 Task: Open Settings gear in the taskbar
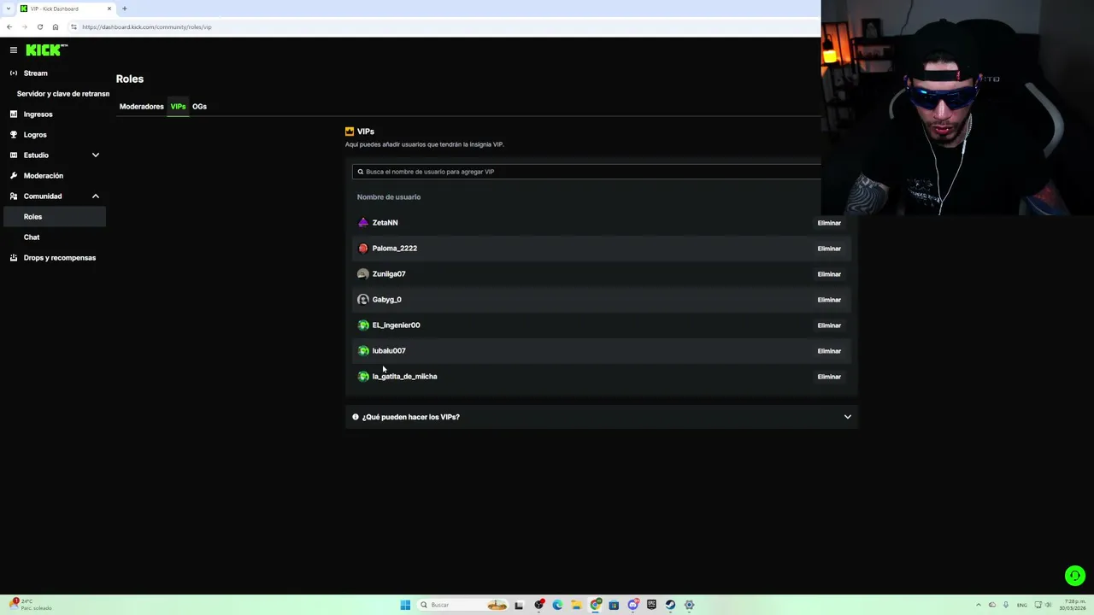pyautogui.click(x=689, y=605)
